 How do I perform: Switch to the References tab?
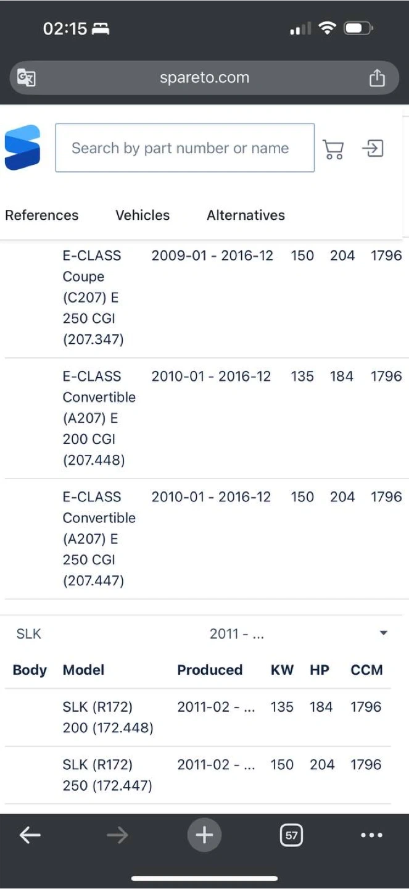(42, 215)
